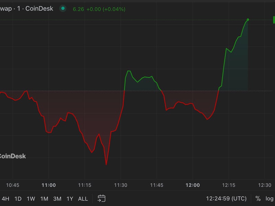This screenshot has width=275, height=206.
Task: Click the green market status dot
Action: [63, 9]
